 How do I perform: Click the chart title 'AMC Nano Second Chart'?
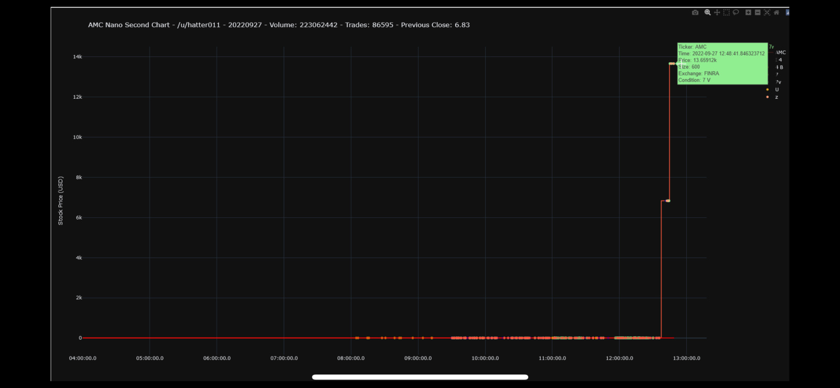coord(129,25)
